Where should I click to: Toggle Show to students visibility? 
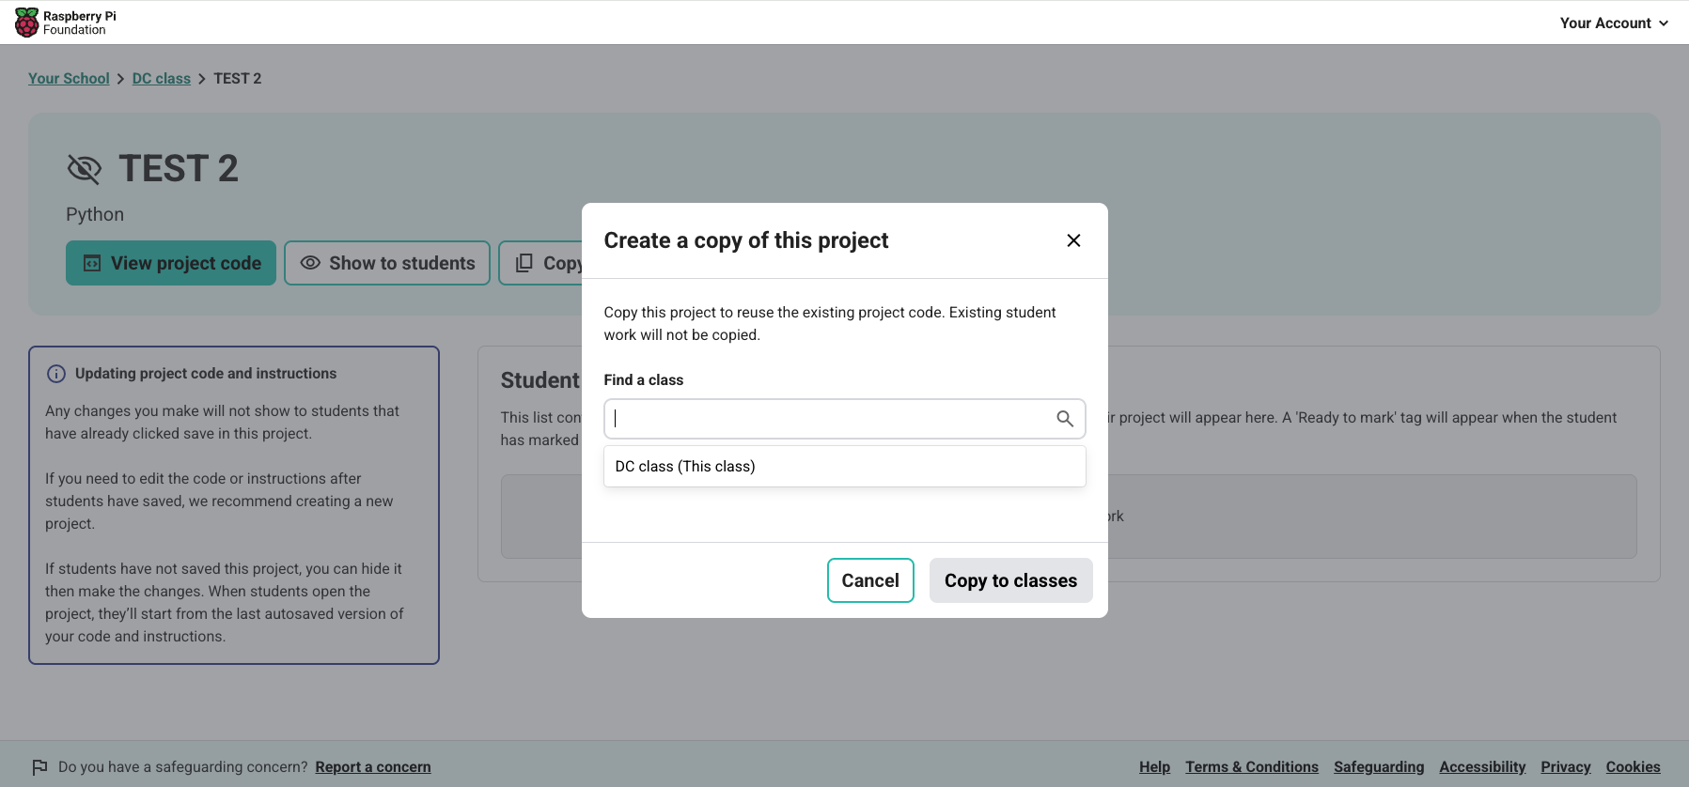[387, 263]
